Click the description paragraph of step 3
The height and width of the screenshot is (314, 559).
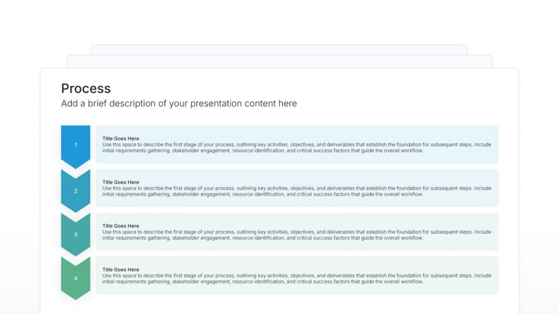[x=296, y=235]
